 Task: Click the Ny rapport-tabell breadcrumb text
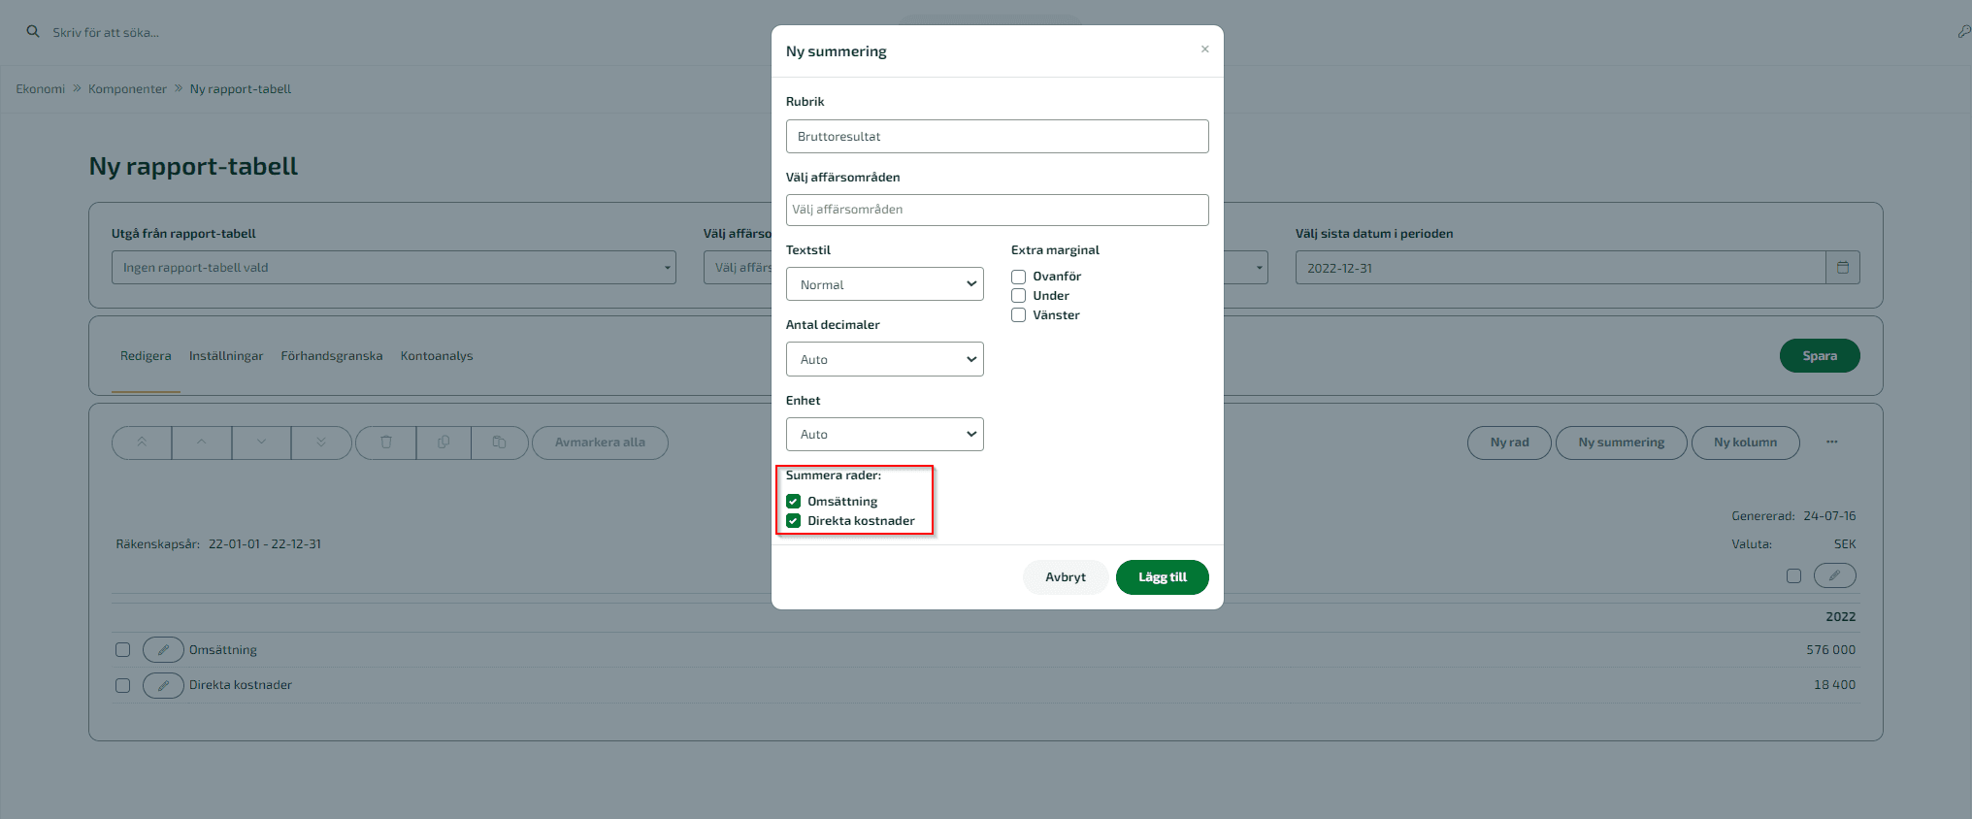pos(241,89)
